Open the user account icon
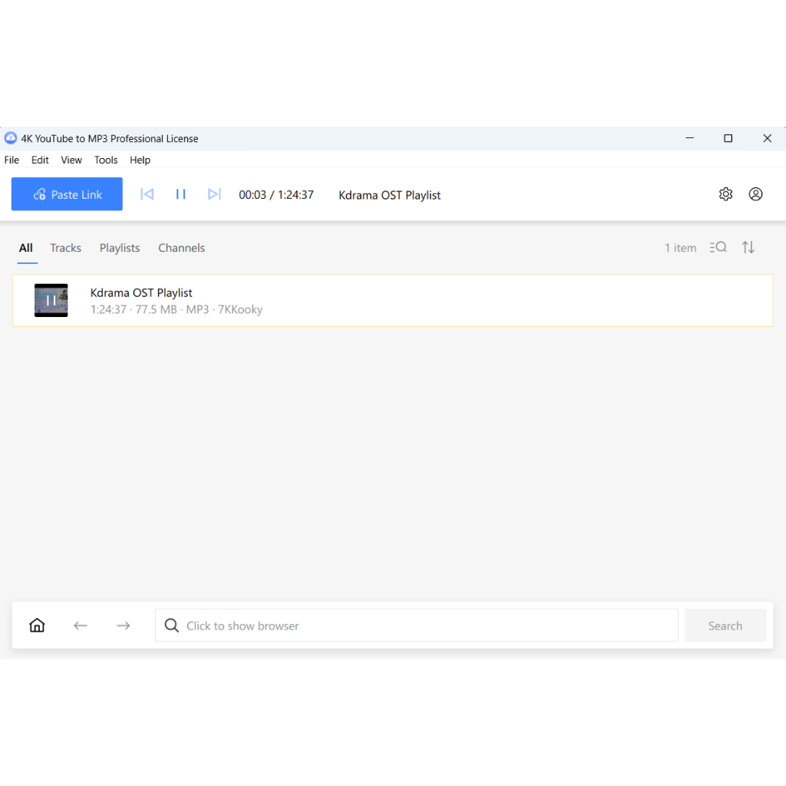This screenshot has height=786, width=786. [755, 194]
